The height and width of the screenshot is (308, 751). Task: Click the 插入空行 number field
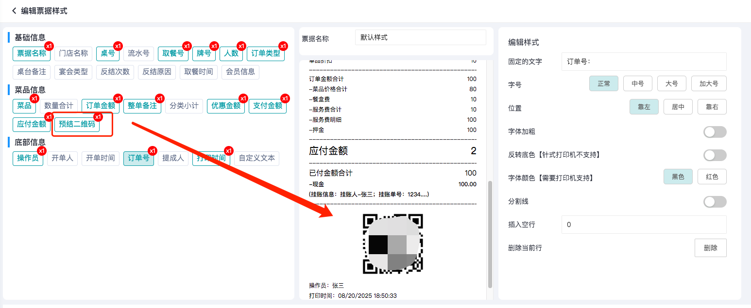pyautogui.click(x=644, y=225)
